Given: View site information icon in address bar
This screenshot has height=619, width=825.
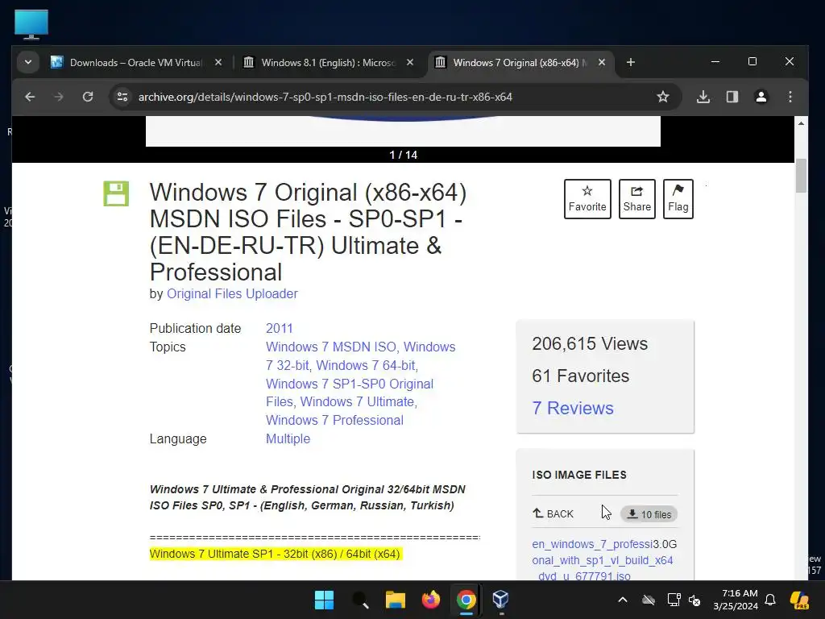Looking at the screenshot, I should point(122,97).
